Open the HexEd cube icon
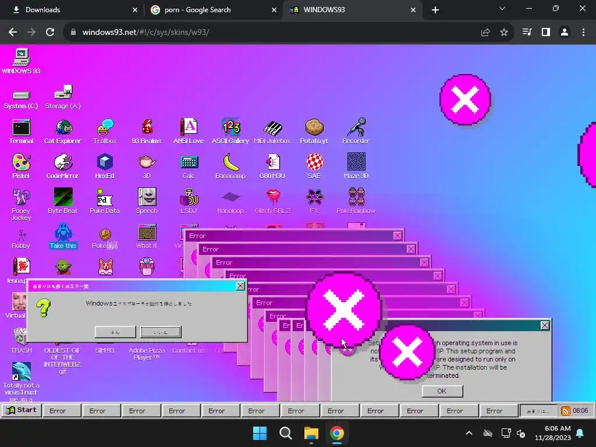The height and width of the screenshot is (447, 596). 105,166
